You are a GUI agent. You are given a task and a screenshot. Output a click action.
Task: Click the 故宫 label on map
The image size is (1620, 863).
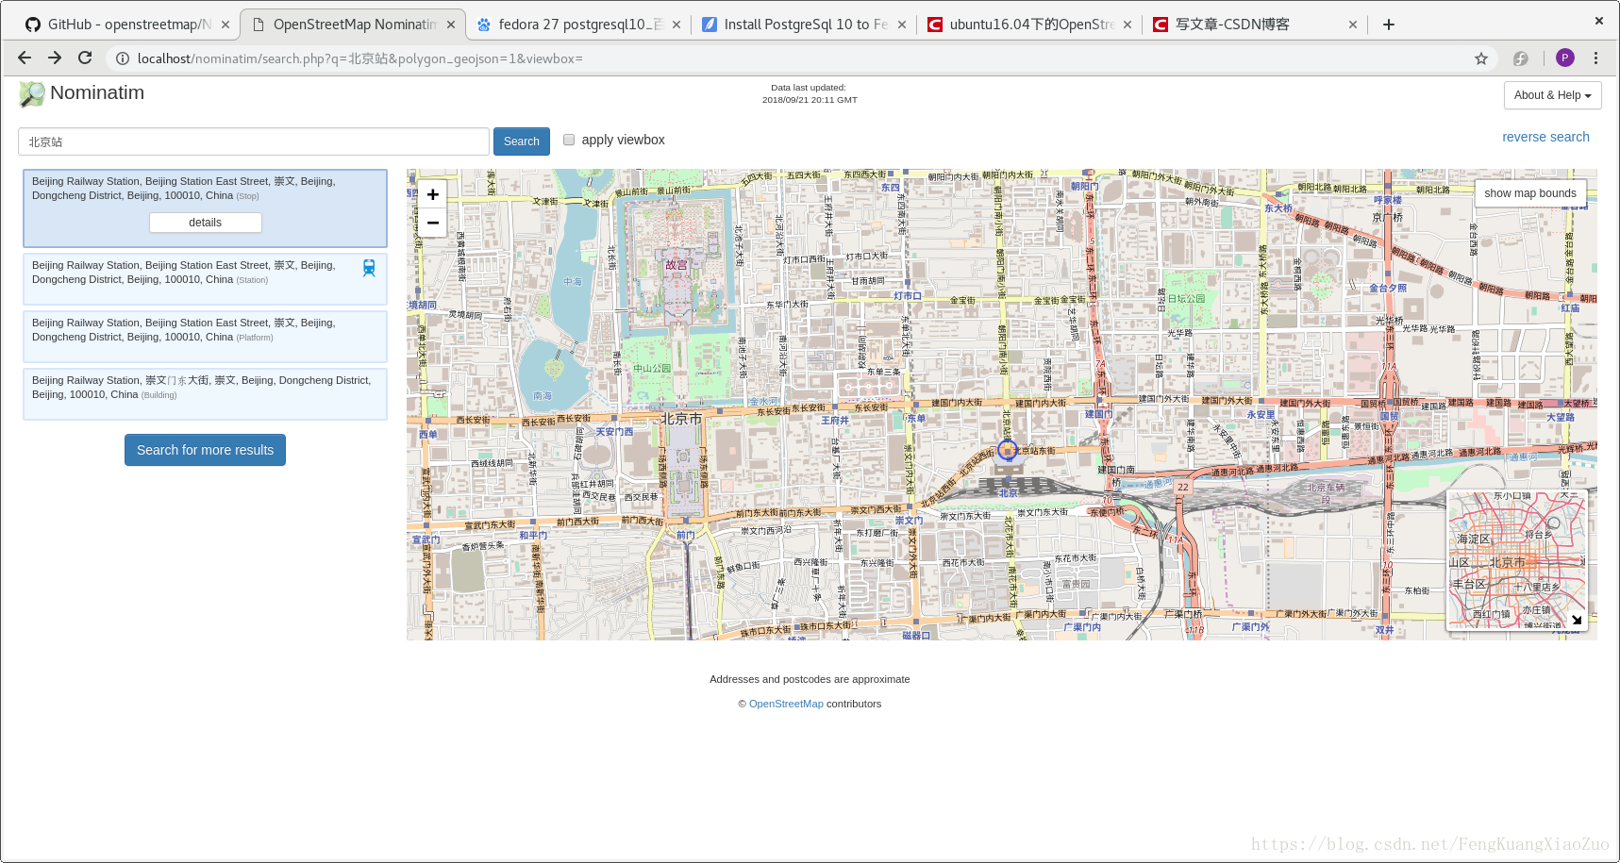click(x=676, y=265)
